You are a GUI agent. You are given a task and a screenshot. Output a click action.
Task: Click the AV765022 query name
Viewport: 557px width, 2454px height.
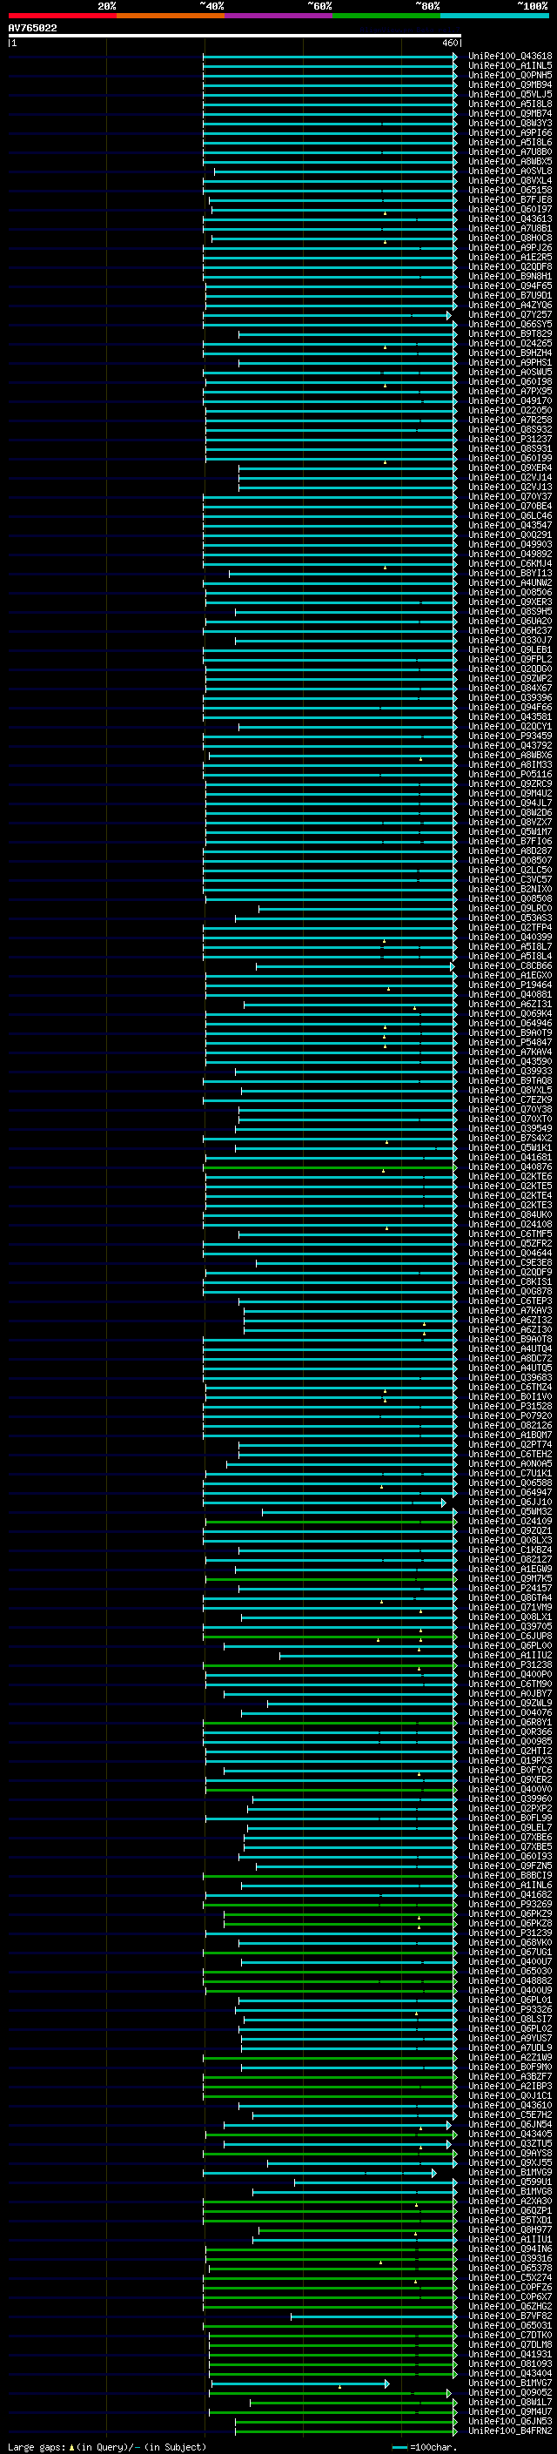[x=32, y=29]
